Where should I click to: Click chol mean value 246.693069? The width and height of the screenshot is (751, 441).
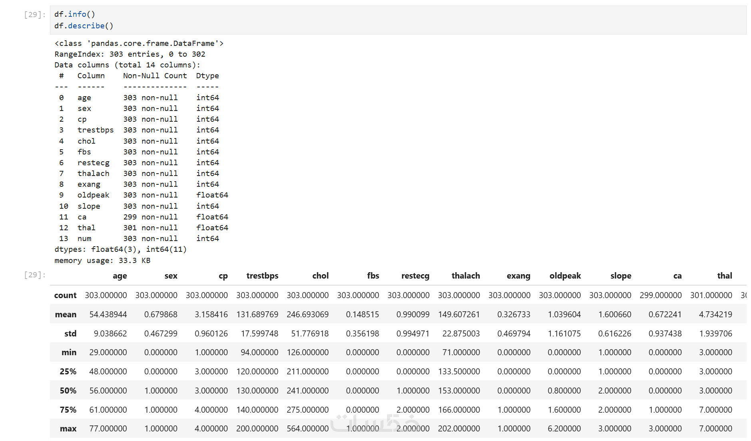tap(307, 314)
